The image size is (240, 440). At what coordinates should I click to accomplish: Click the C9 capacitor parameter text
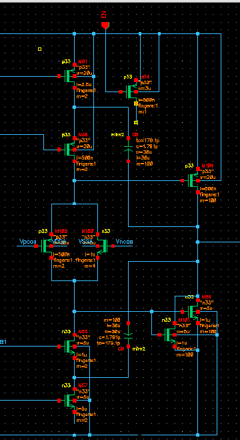click(147, 152)
